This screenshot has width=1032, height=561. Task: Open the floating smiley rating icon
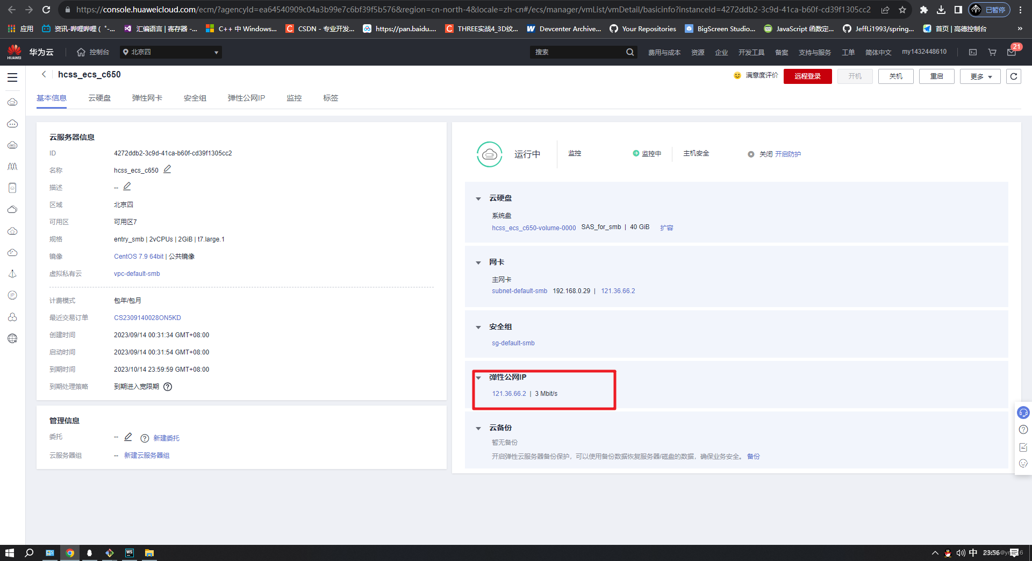1023,463
